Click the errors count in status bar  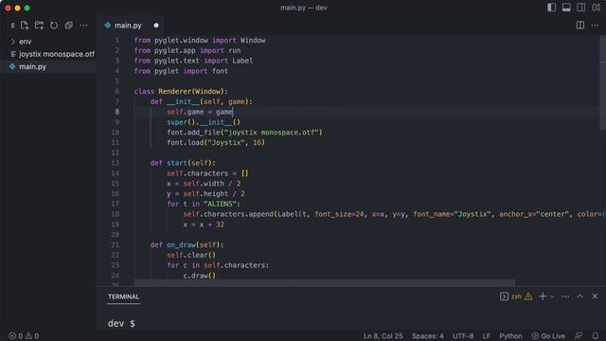coord(16,336)
